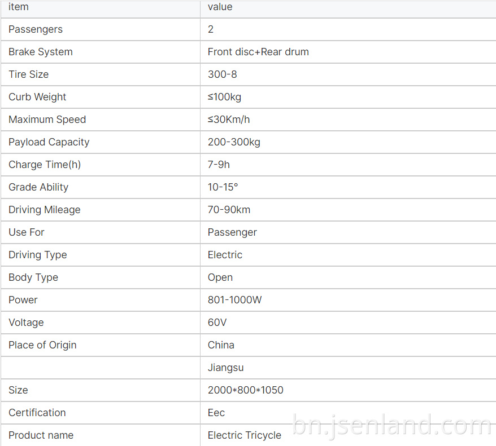Select the Certification 'Eec' value
This screenshot has width=496, height=446.
coord(216,413)
